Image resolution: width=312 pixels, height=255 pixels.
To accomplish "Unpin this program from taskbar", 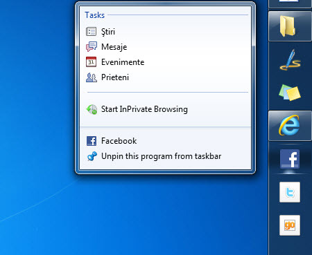I will [x=165, y=156].
